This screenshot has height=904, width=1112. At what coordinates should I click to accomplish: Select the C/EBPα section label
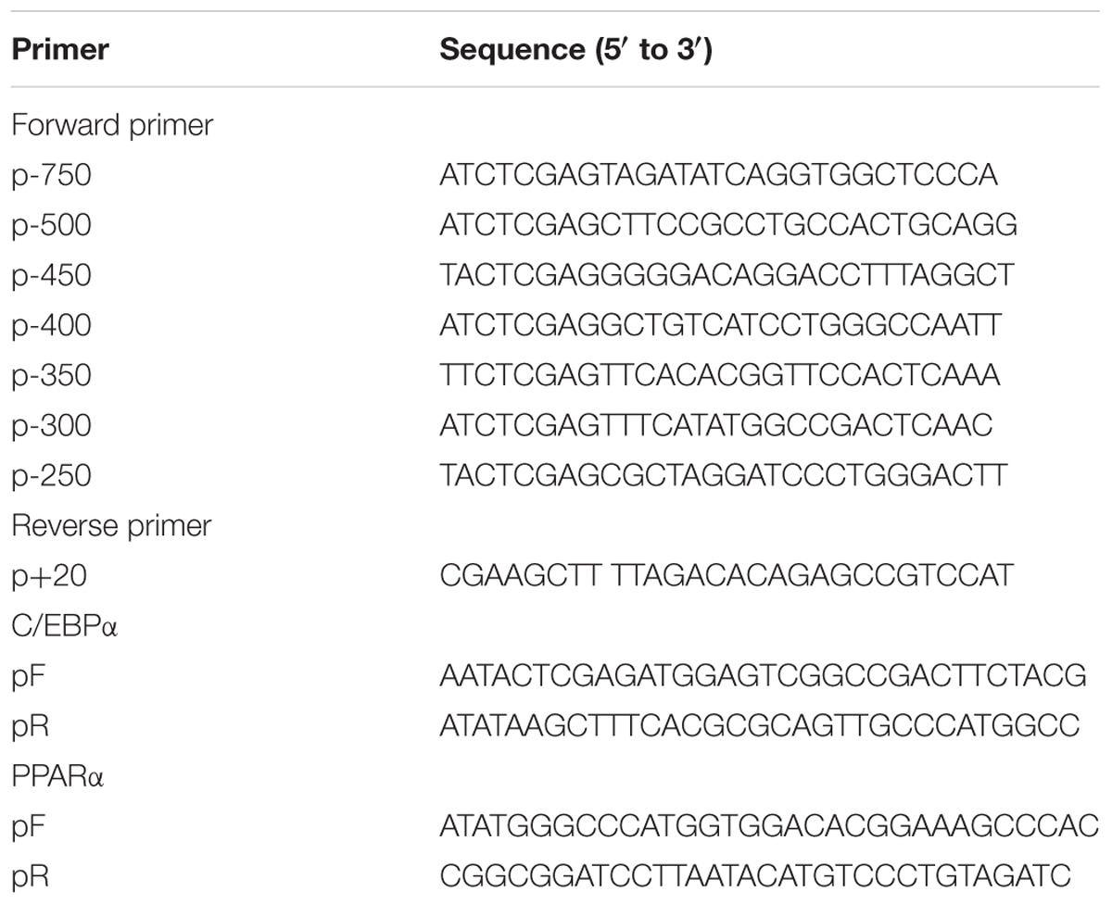(65, 625)
